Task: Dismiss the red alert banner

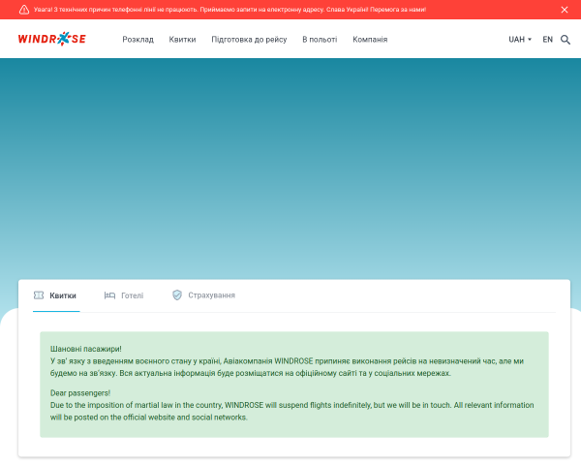Action: (565, 10)
